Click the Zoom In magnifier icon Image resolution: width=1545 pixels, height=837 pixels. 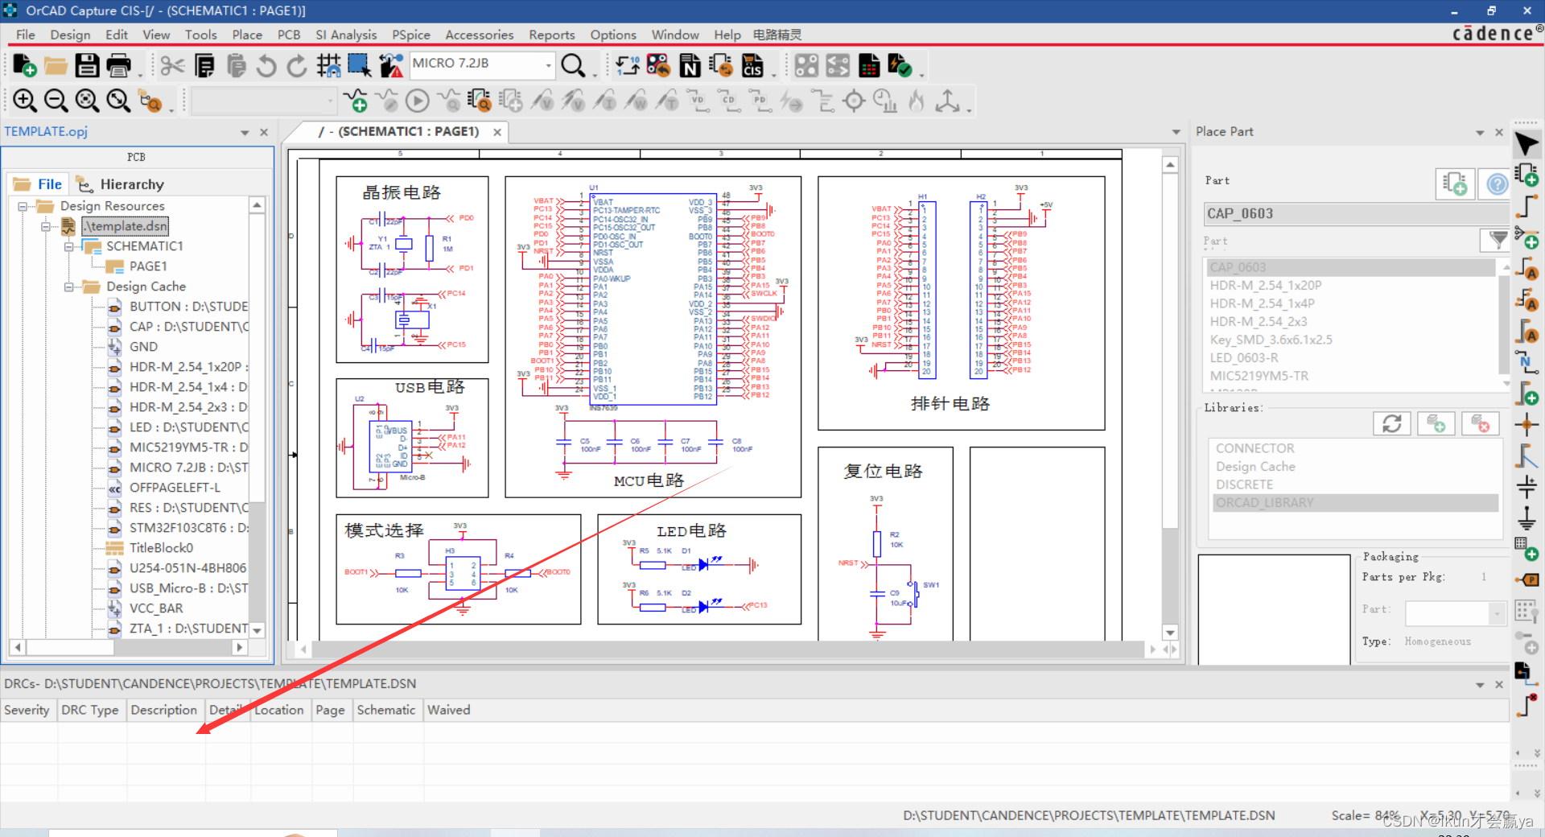tap(24, 101)
